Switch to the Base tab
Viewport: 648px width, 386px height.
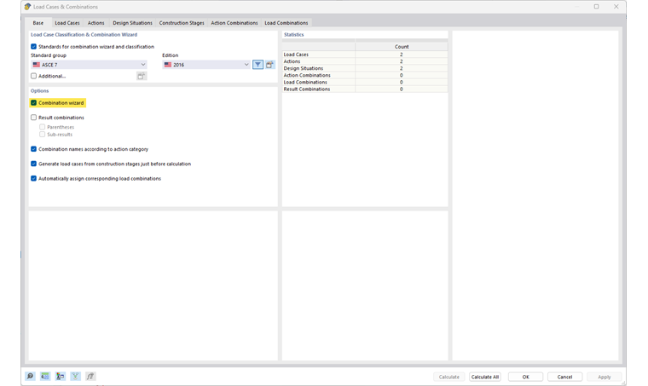38,23
